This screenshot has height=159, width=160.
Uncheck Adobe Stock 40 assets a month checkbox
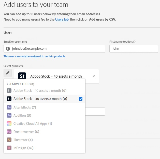click(81, 99)
